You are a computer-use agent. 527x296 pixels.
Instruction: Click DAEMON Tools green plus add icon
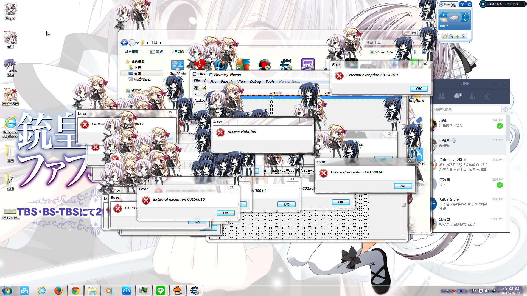click(457, 36)
